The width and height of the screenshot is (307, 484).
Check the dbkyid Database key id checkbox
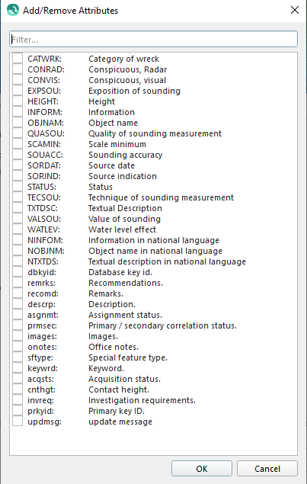point(18,272)
